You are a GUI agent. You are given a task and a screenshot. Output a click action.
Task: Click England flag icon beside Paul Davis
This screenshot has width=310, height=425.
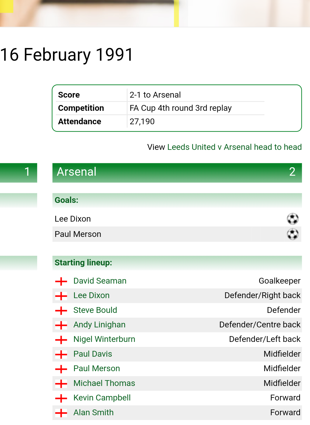[x=61, y=354]
